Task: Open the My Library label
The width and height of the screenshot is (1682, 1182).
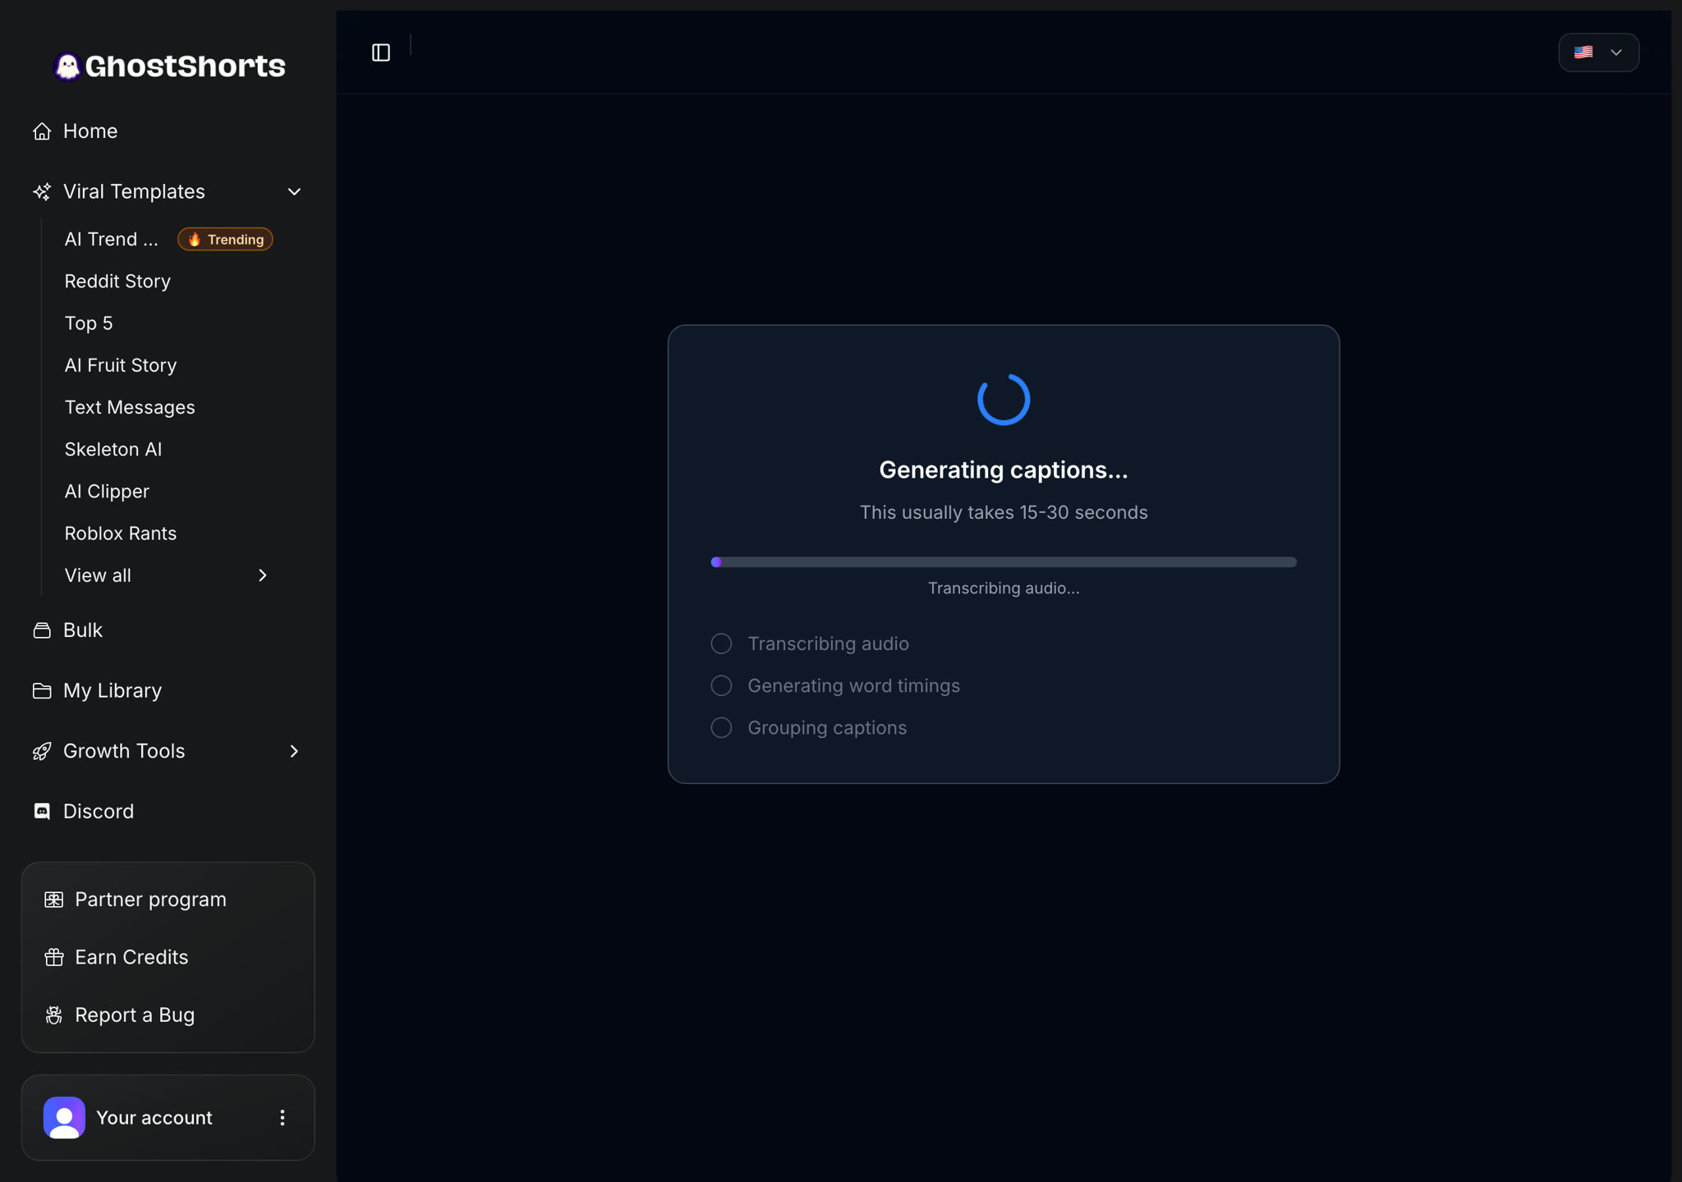Action: pos(113,691)
